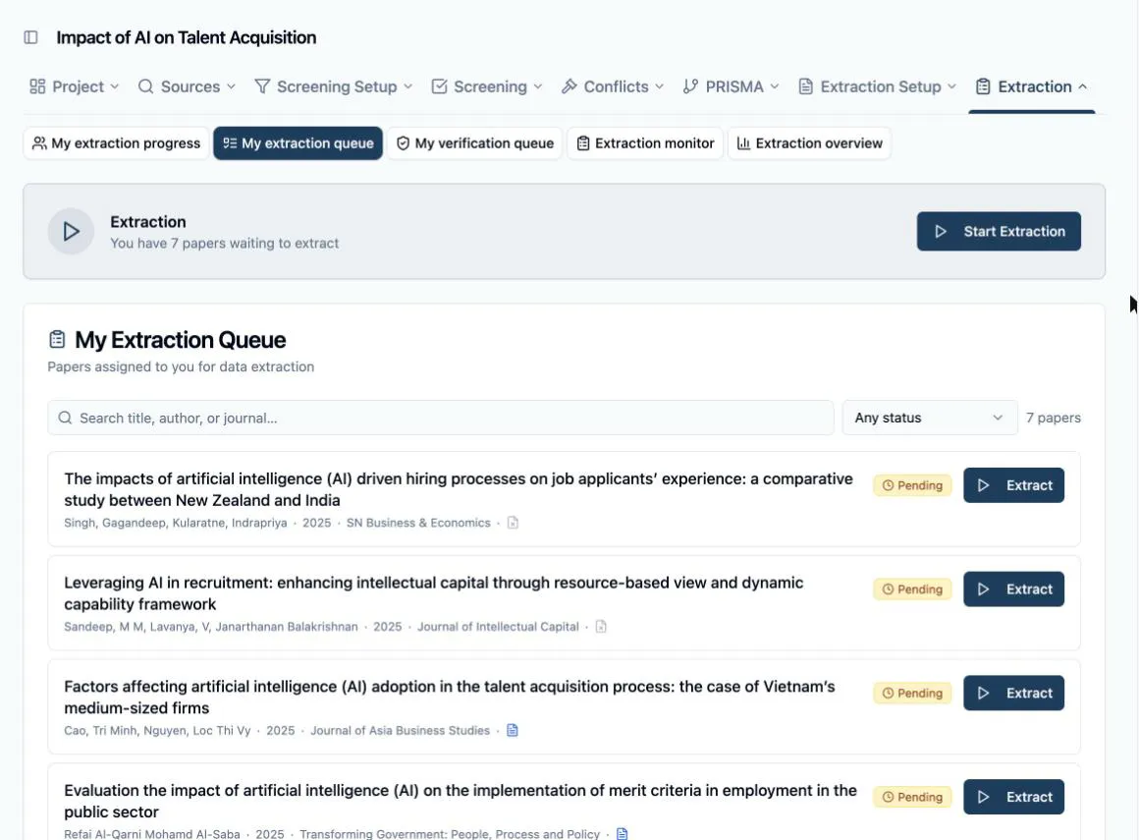The width and height of the screenshot is (1139, 840).
Task: Click My Extraction Queue clipboard icon
Action: click(x=57, y=339)
